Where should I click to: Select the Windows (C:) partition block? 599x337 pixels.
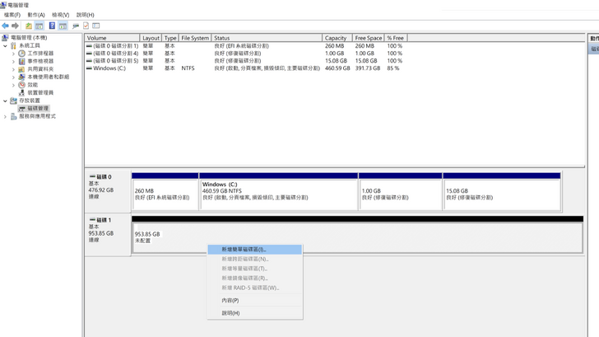click(x=278, y=194)
